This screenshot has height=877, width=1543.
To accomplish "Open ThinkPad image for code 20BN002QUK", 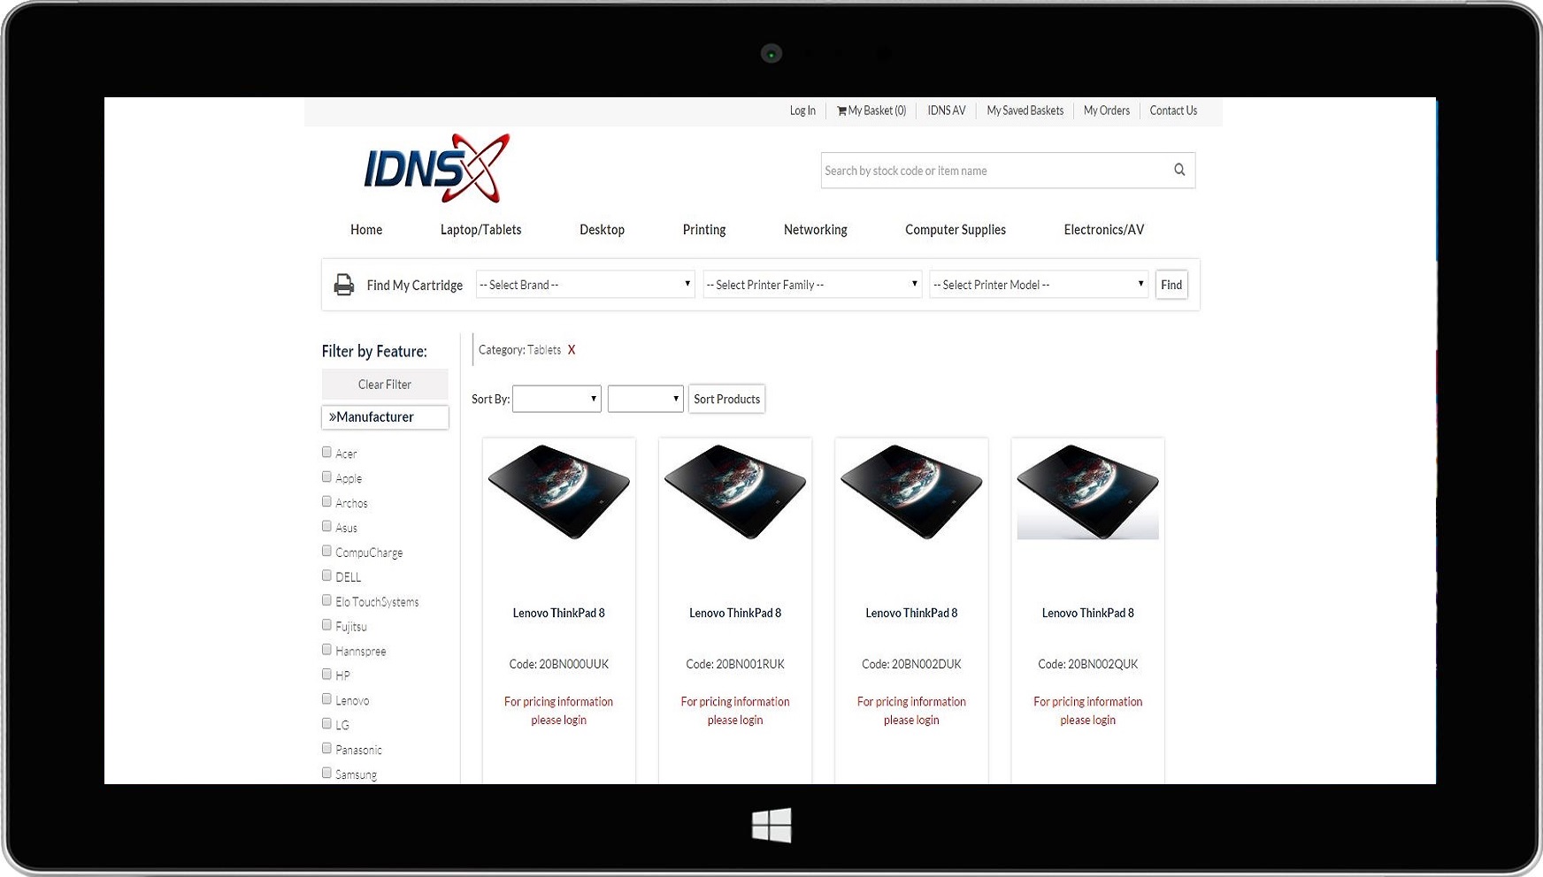I will 1087,492.
